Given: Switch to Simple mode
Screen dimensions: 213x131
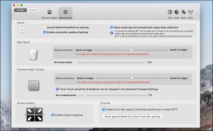Looking at the screenshot, I should click(20, 10).
